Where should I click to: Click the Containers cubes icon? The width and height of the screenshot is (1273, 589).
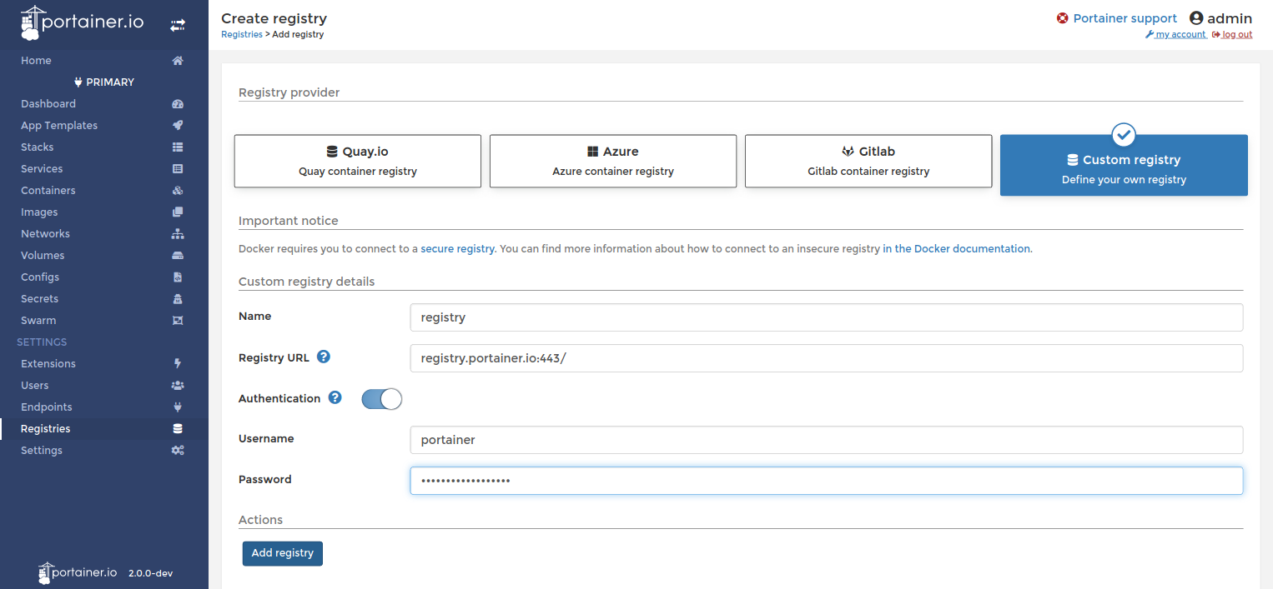[177, 191]
